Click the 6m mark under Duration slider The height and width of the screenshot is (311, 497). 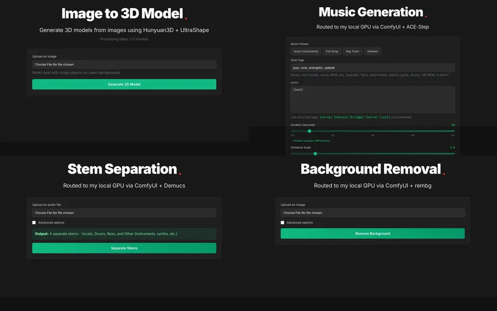click(413, 135)
